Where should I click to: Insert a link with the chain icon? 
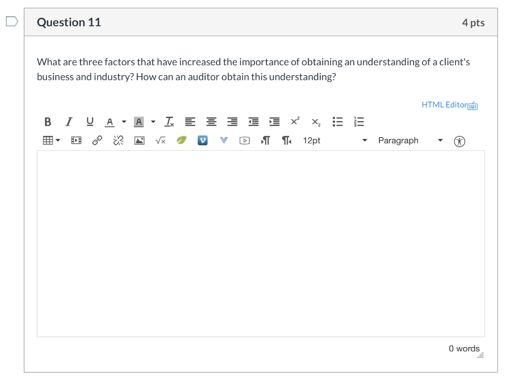click(x=97, y=140)
